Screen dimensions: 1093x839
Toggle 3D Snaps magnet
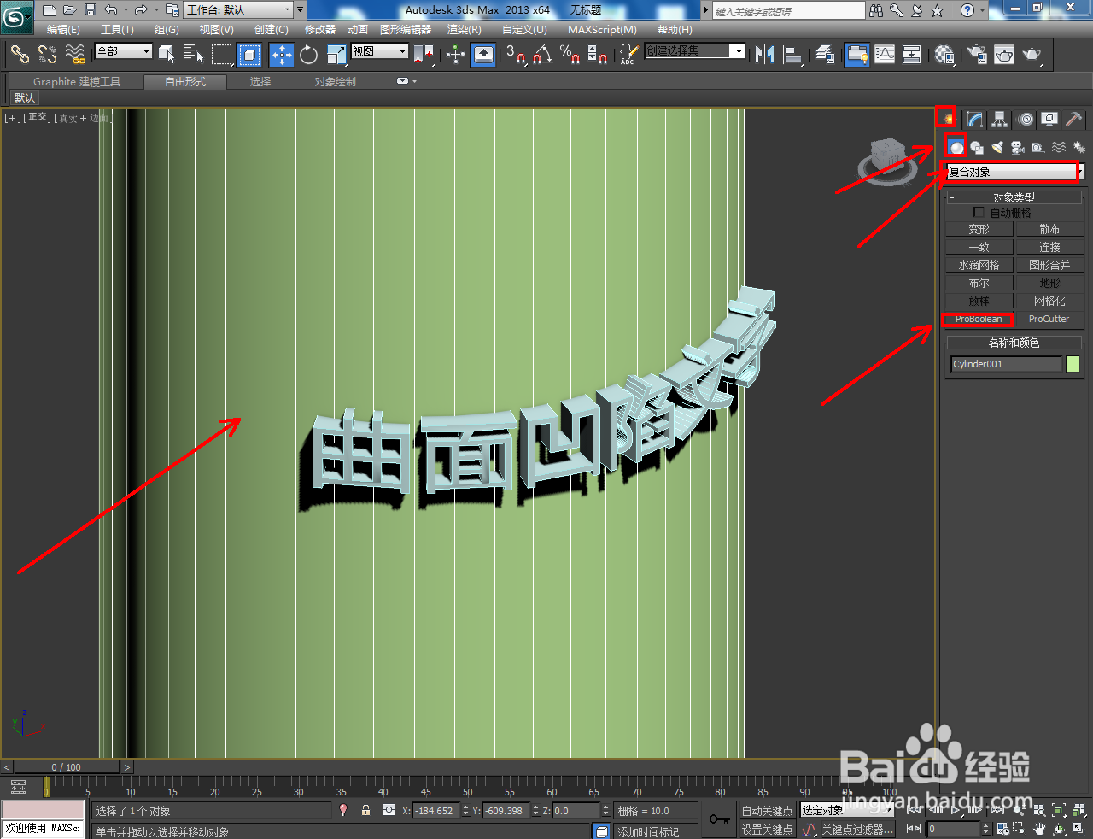tap(515, 54)
